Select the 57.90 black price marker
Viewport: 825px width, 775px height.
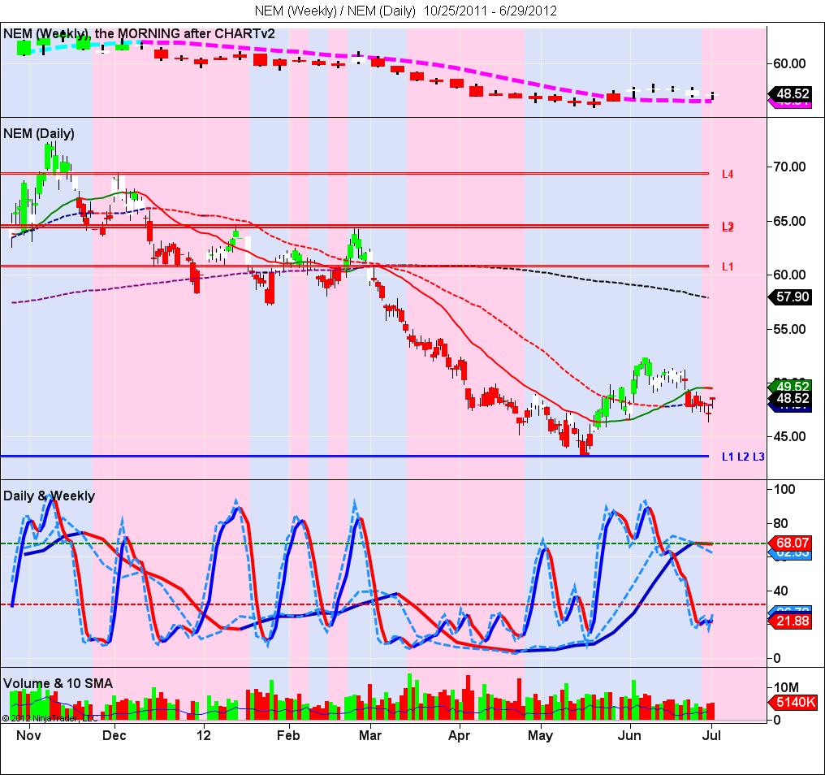pyautogui.click(x=790, y=297)
